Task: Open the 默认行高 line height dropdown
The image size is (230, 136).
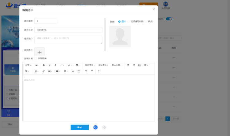Action: (x=117, y=65)
